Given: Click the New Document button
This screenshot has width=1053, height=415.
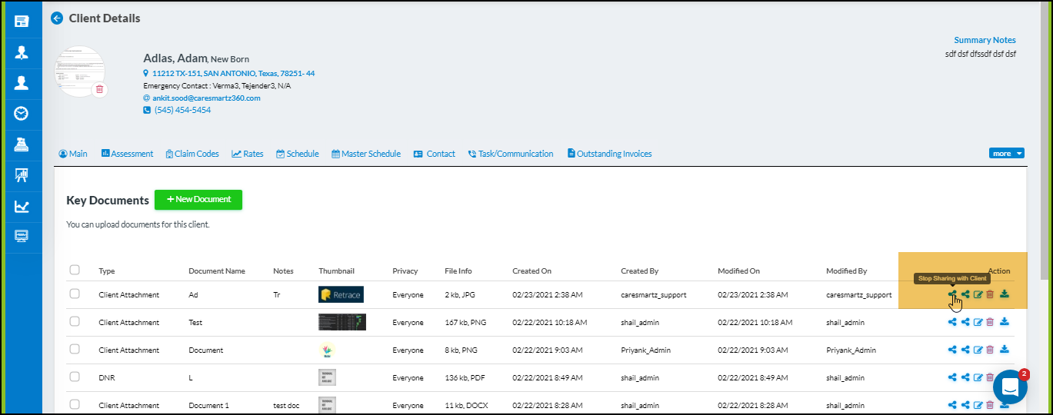Looking at the screenshot, I should pos(198,200).
